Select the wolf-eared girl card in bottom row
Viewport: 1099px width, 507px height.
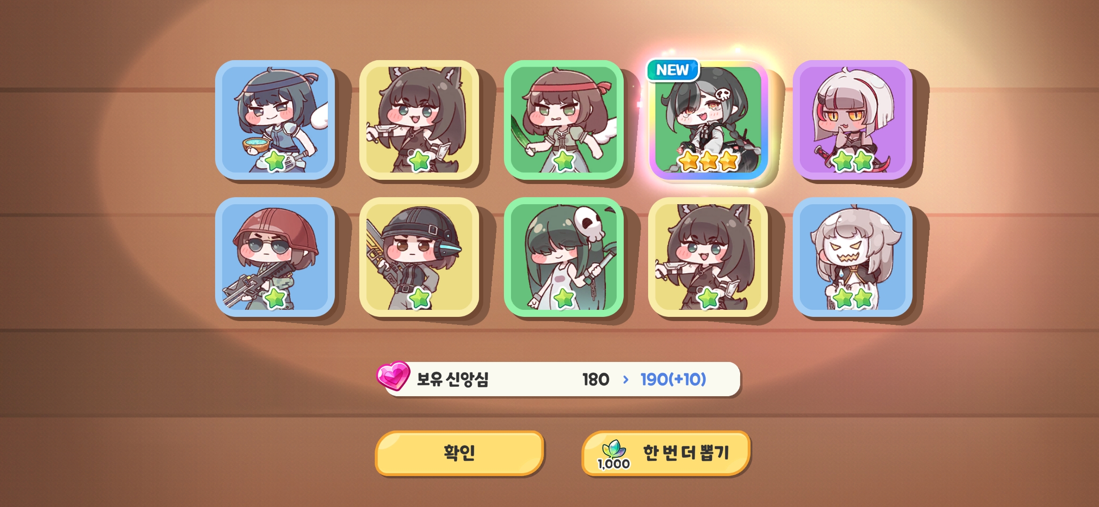tap(708, 257)
